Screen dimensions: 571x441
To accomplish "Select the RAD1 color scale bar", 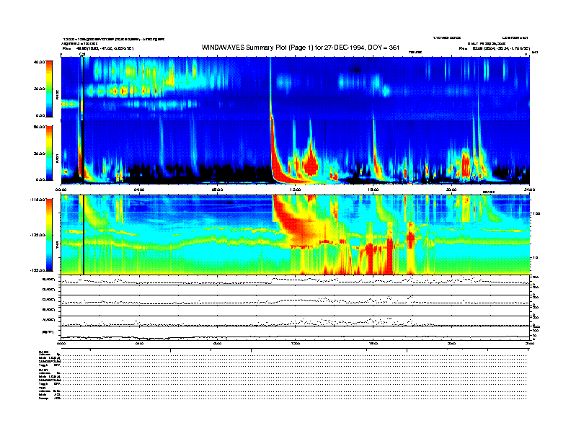I will (49, 153).
